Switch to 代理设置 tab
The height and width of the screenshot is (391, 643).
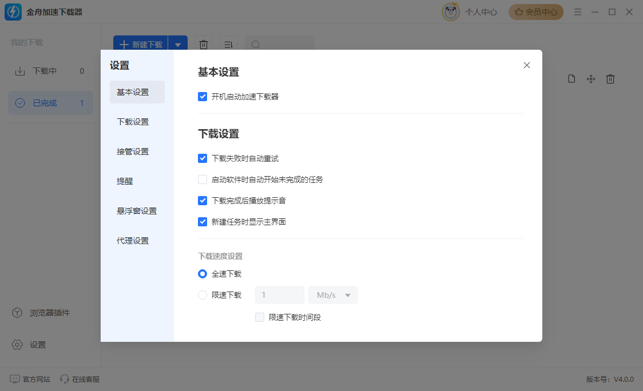(x=133, y=241)
